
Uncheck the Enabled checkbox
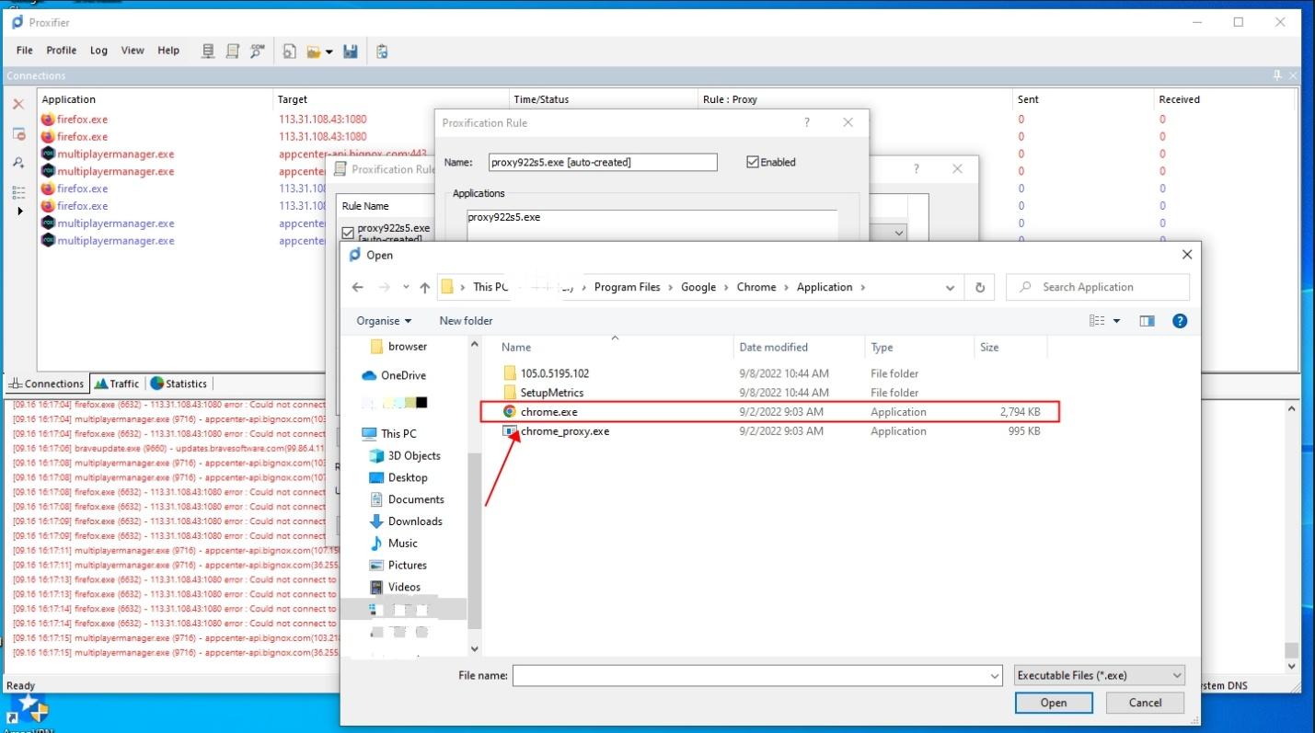[753, 162]
